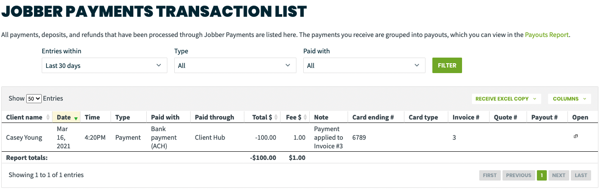Click the Invoice # column header

(466, 117)
